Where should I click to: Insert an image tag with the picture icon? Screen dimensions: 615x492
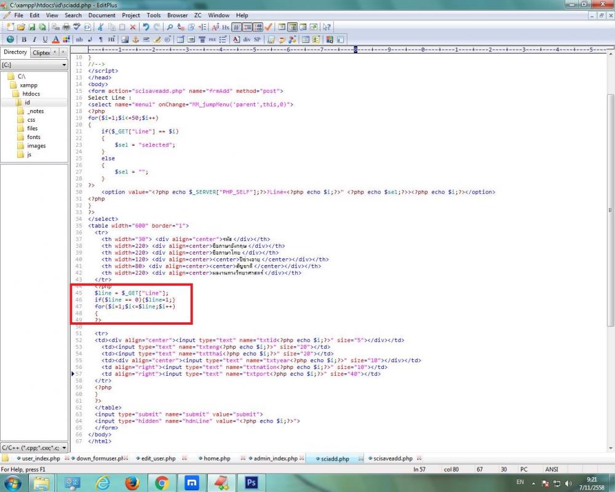(x=125, y=39)
